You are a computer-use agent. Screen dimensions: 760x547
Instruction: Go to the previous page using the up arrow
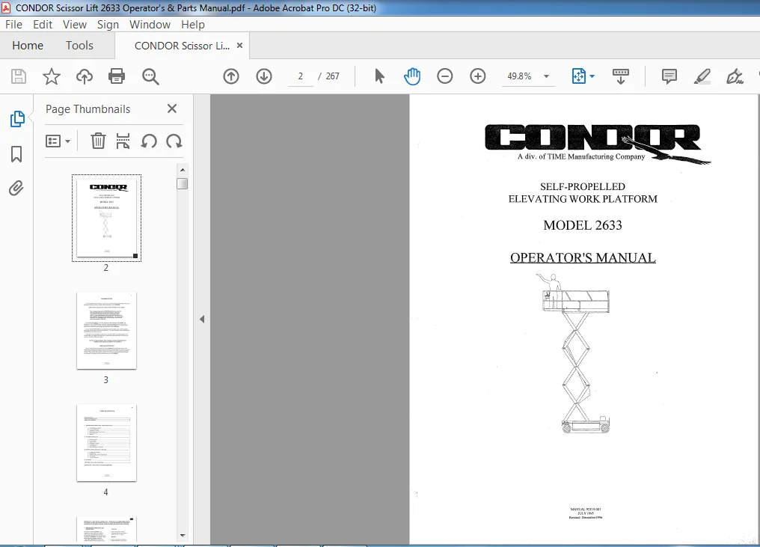point(231,76)
